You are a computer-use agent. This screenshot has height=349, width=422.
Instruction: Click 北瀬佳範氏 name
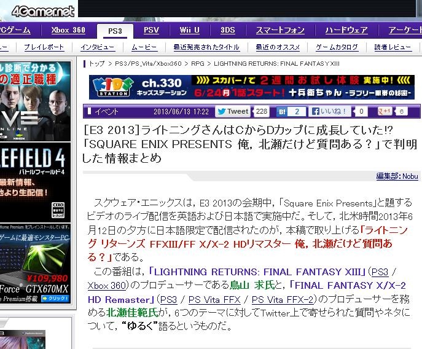pos(132,313)
